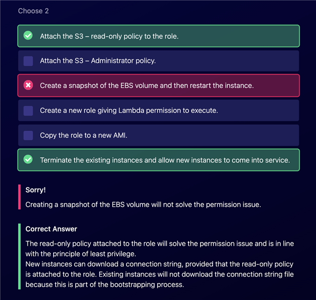The height and width of the screenshot is (300, 316).
Task: Click the 'Sorry!' feedback heading
Action: coord(36,190)
